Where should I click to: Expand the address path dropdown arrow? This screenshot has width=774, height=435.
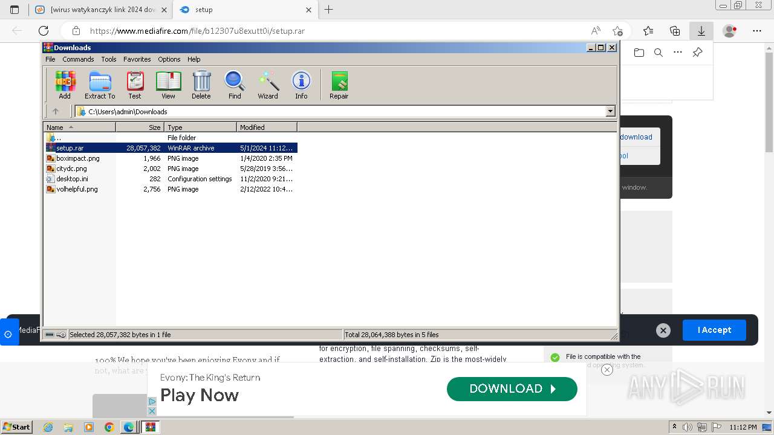pyautogui.click(x=610, y=111)
